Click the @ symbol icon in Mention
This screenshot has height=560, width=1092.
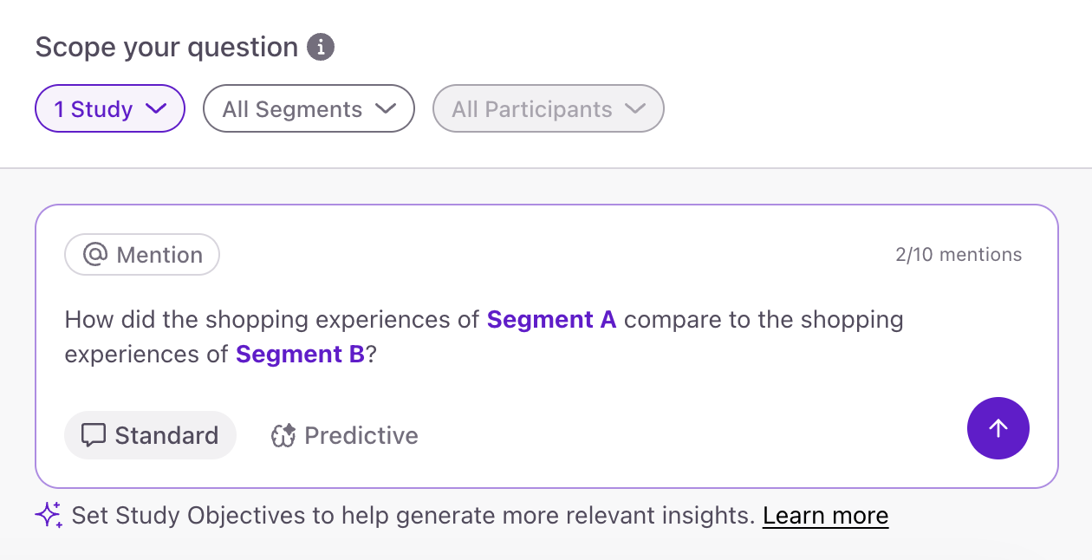[94, 255]
